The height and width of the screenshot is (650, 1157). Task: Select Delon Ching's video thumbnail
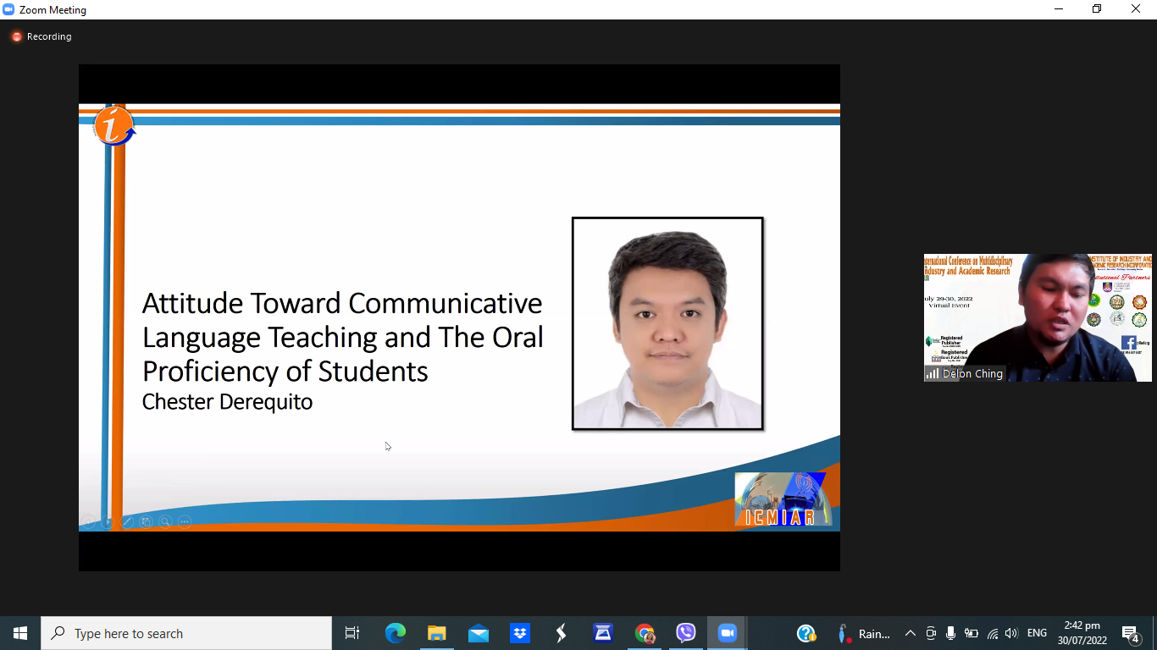point(1038,317)
